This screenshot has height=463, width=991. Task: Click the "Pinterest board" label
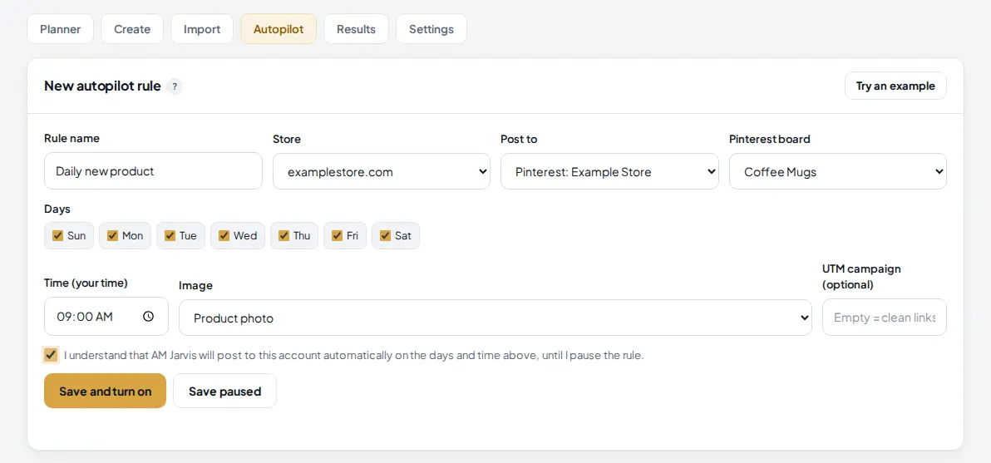770,139
